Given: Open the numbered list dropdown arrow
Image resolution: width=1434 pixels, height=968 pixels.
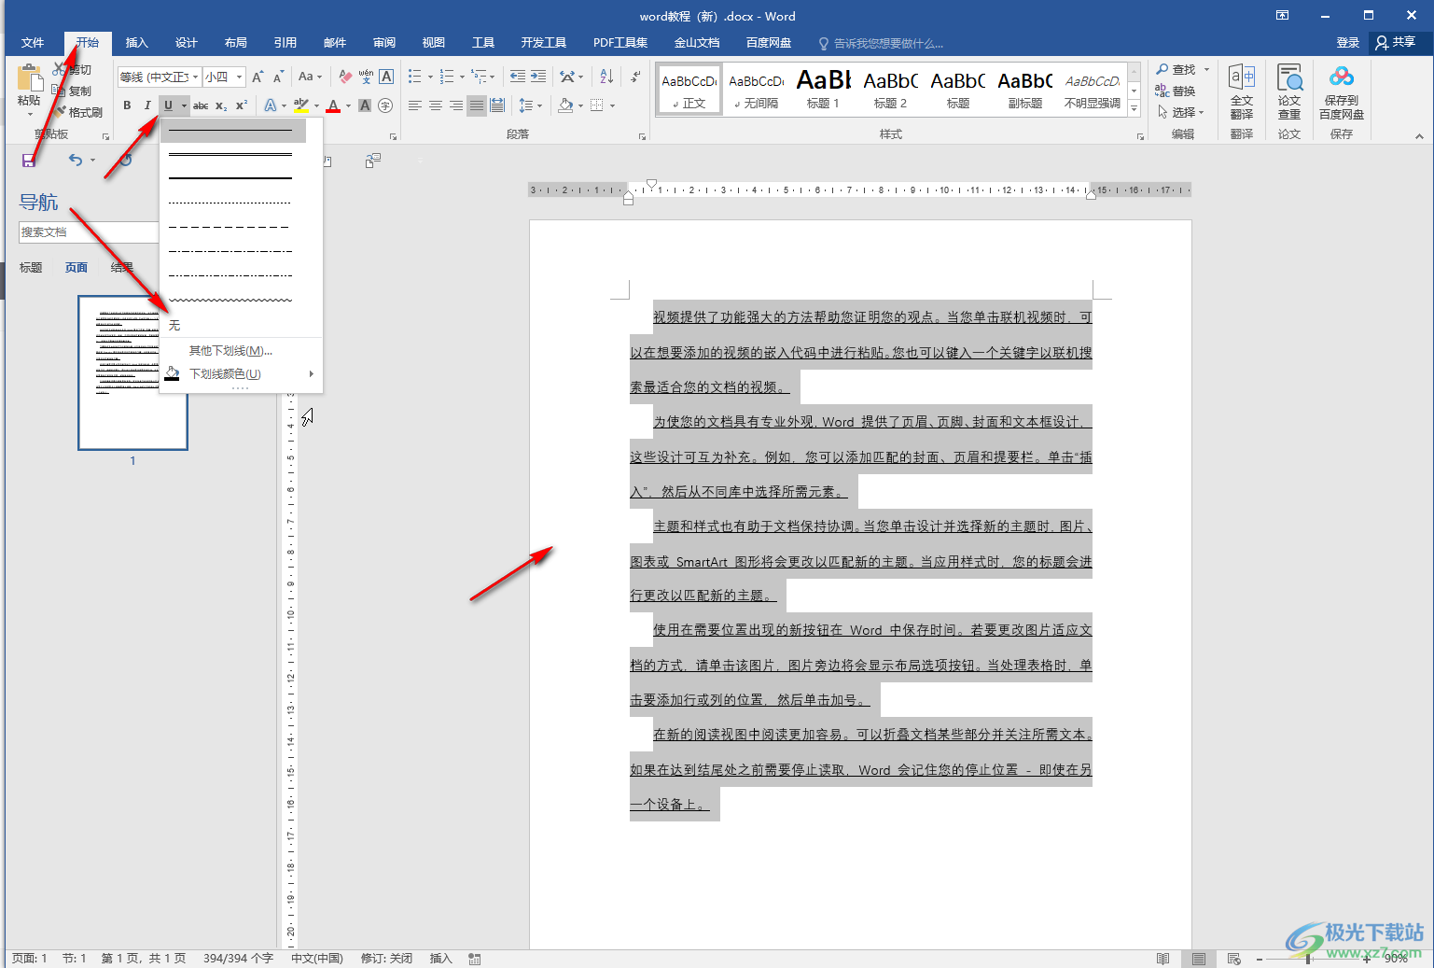Looking at the screenshot, I should 462,77.
